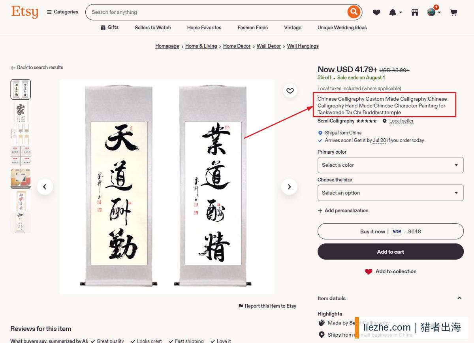Show previous product image arrow
The height and width of the screenshot is (343, 474).
coord(45,187)
